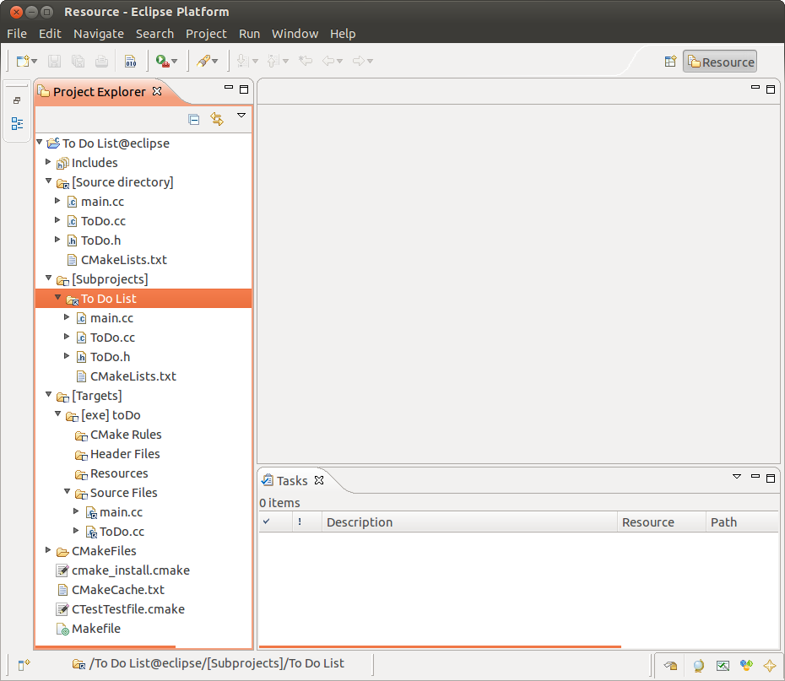The height and width of the screenshot is (681, 785).
Task: Close the Tasks view tab
Action: click(319, 480)
